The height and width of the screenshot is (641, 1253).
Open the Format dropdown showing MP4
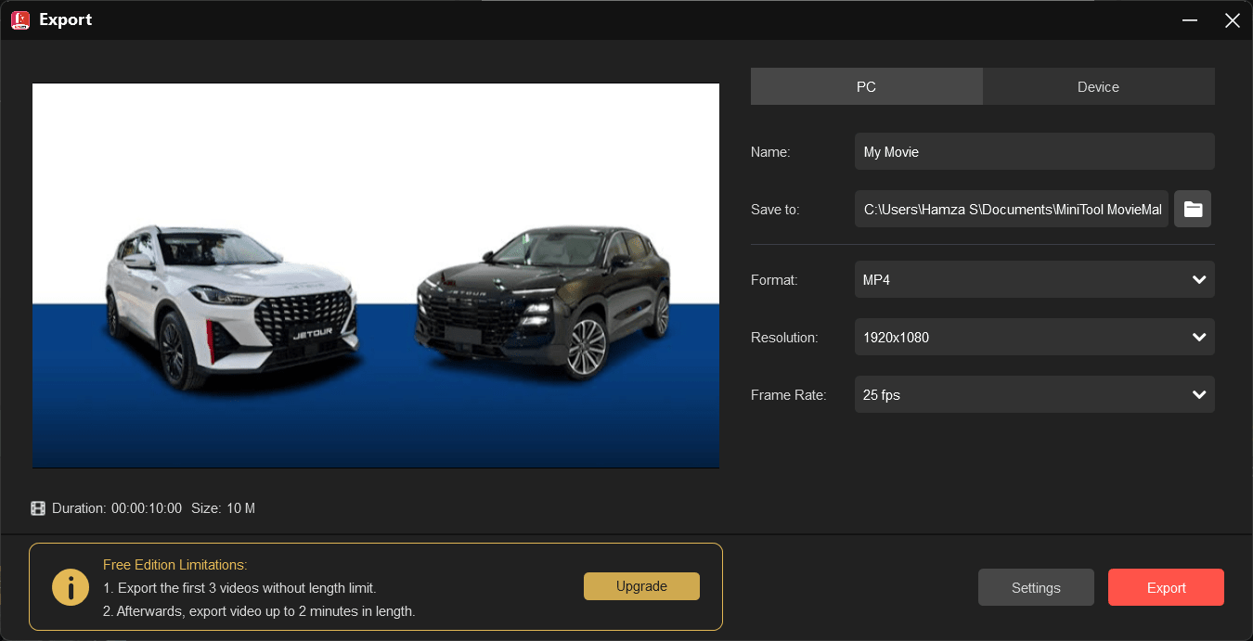[1034, 279]
